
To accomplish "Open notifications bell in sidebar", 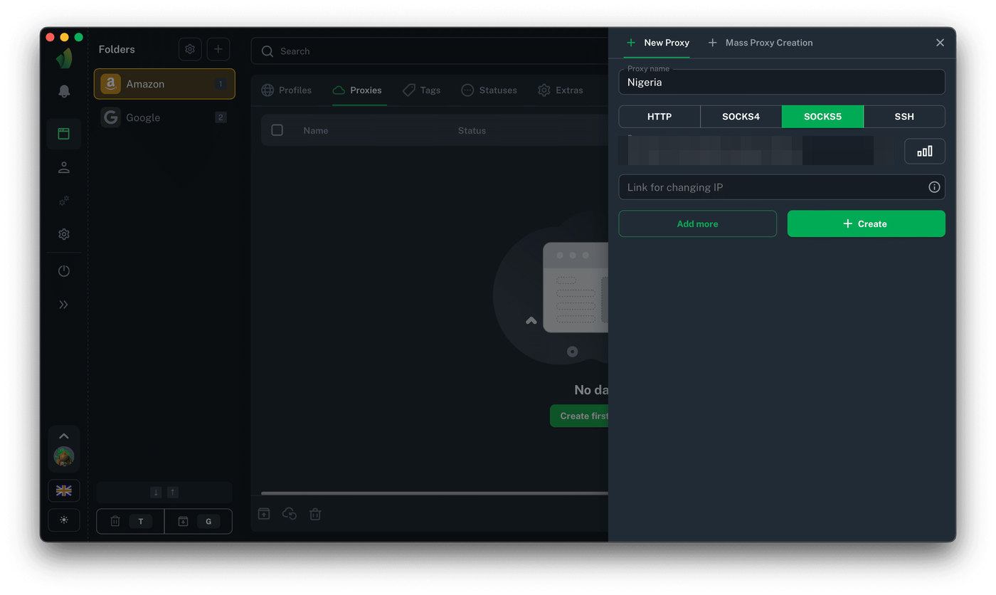I will point(64,91).
